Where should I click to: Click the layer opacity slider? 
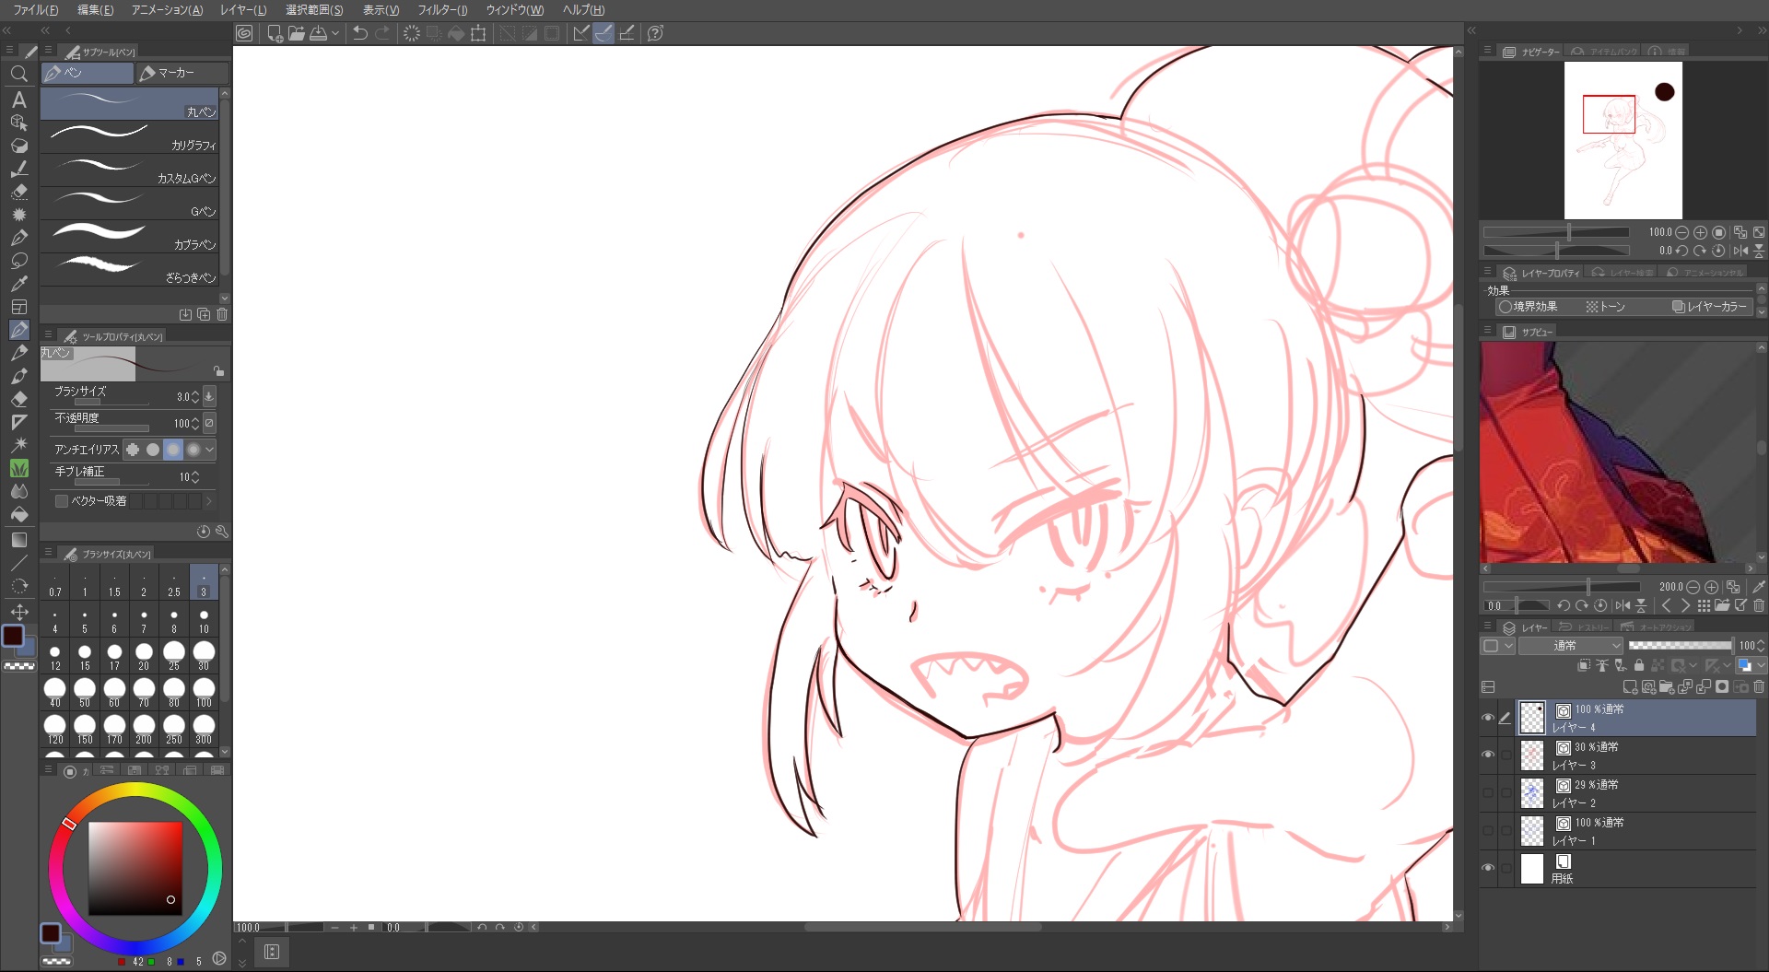click(1681, 646)
